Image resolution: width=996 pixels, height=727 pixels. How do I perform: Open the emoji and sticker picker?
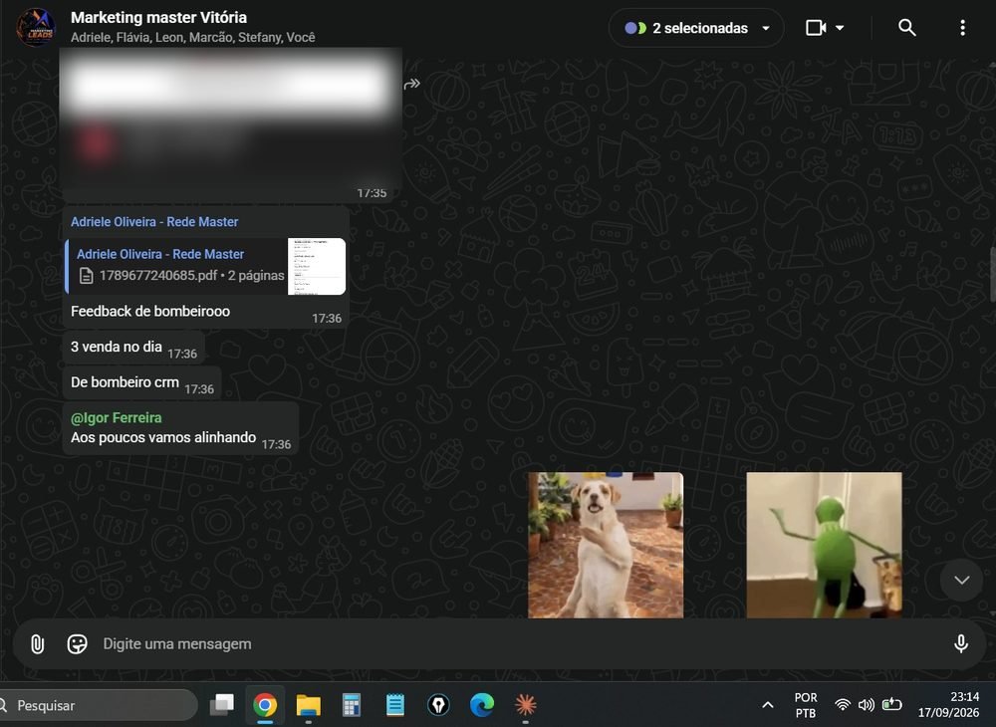point(77,643)
